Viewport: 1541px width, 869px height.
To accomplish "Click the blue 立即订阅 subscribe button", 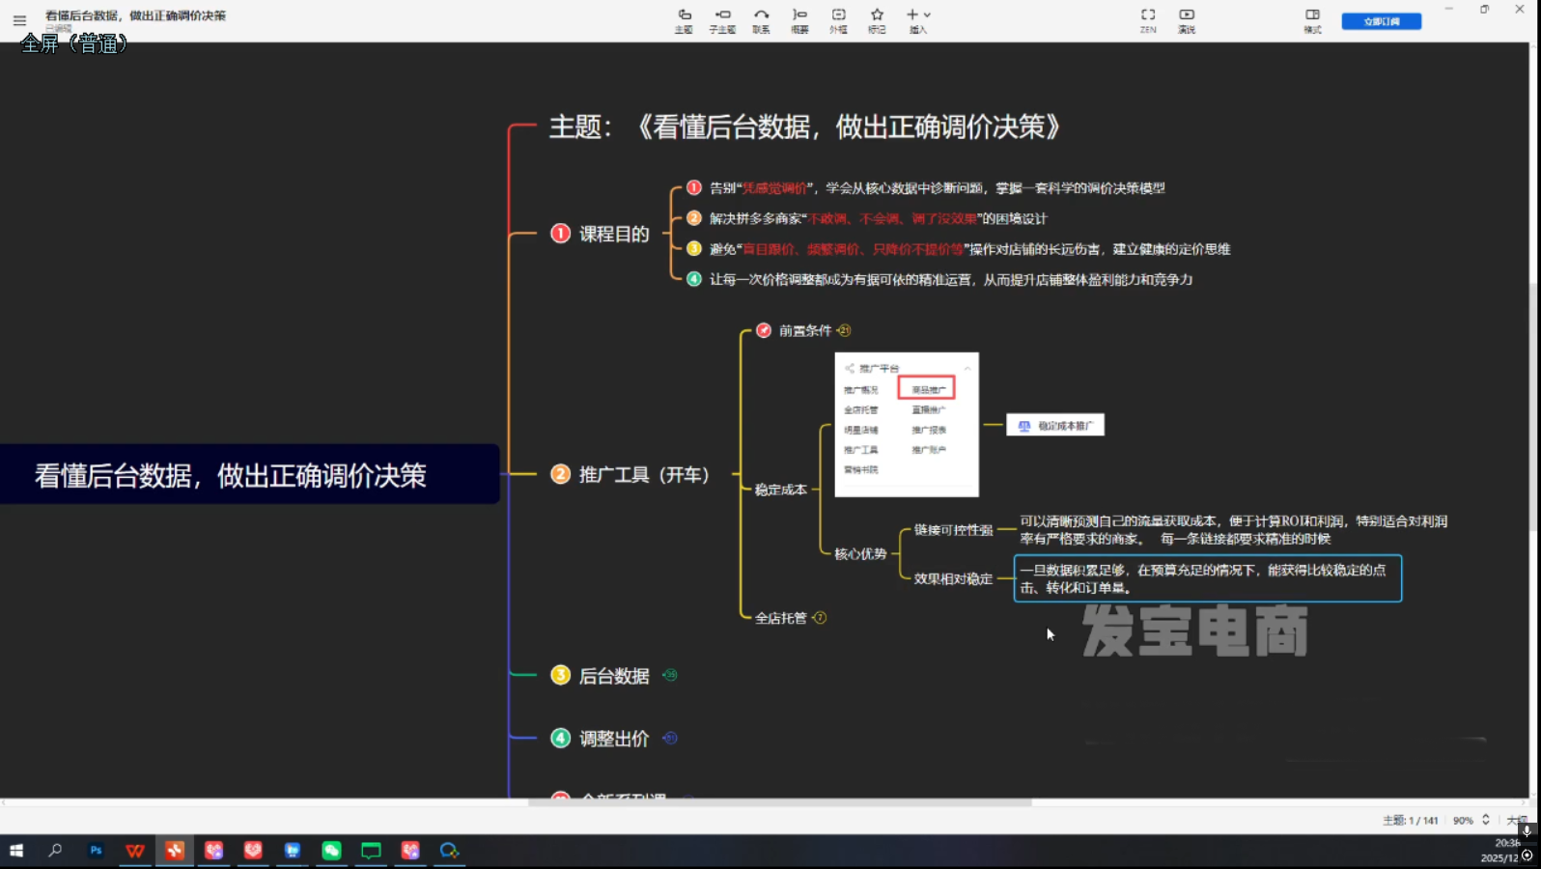I will pyautogui.click(x=1381, y=21).
